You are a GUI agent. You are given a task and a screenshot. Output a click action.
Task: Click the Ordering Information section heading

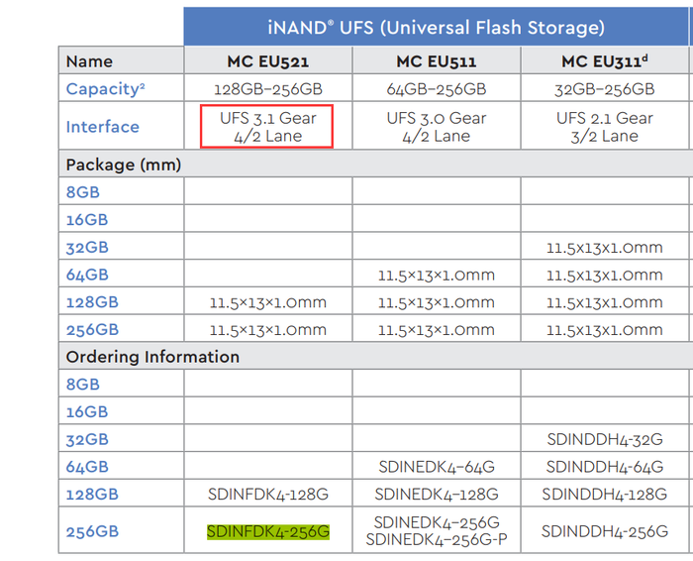[152, 357]
